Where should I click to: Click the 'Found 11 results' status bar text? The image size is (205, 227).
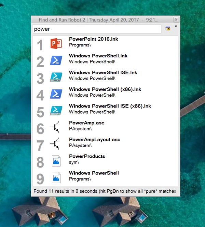[105, 191]
